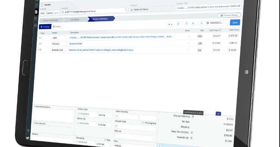This screenshot has width=280, height=147.
Task: Expand item row 1
Action: tap(40, 38)
